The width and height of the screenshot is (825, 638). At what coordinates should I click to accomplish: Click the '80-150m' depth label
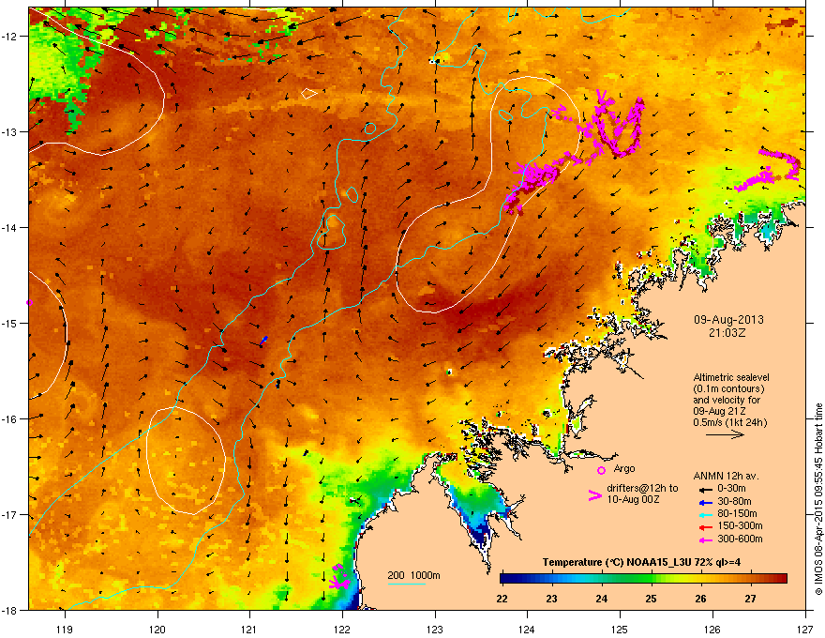737,514
